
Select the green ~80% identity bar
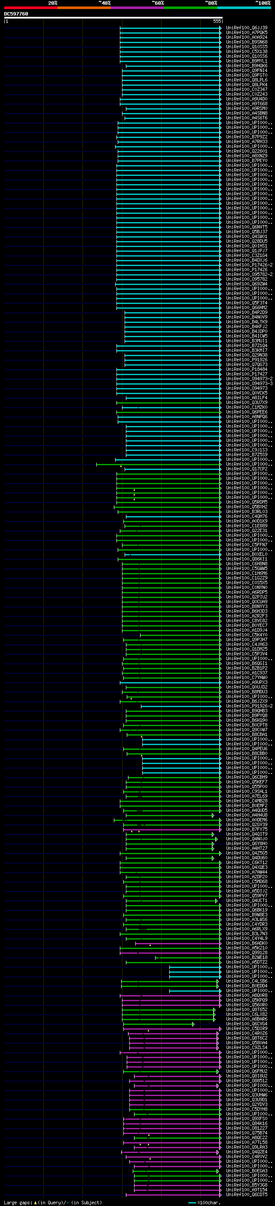click(x=191, y=7)
